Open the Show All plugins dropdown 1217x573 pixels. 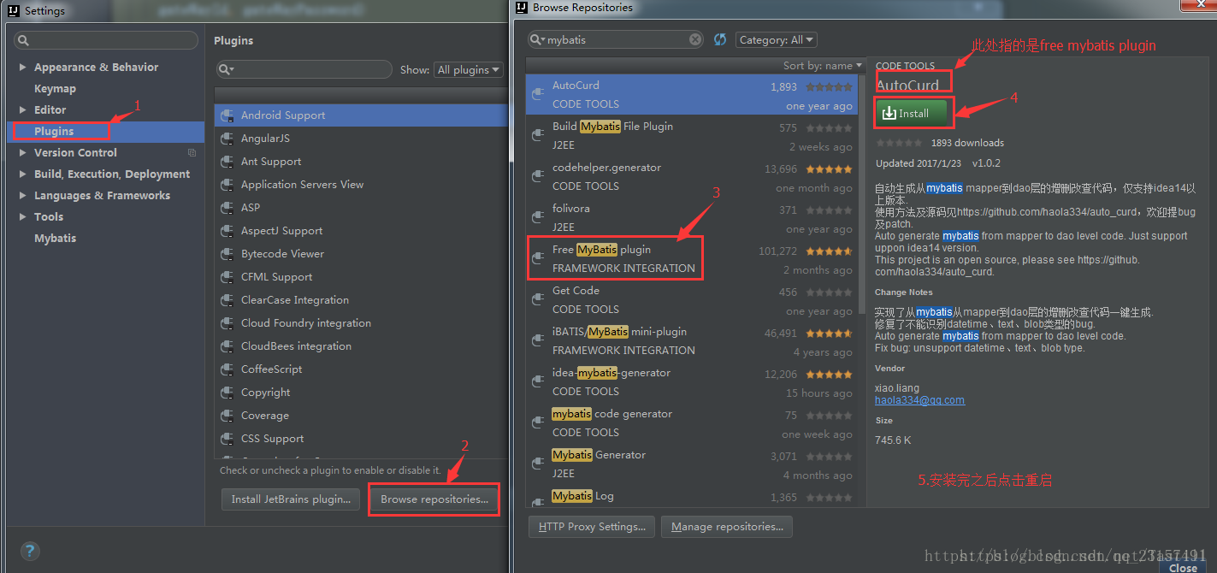pos(468,70)
